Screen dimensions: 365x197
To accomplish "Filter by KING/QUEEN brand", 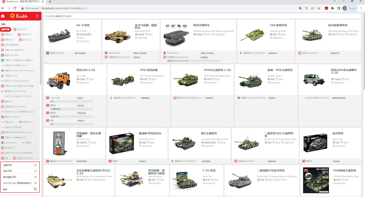I will 14,137.
